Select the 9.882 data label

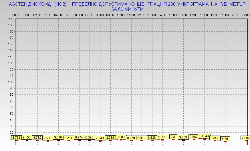pyautogui.click(x=194, y=137)
